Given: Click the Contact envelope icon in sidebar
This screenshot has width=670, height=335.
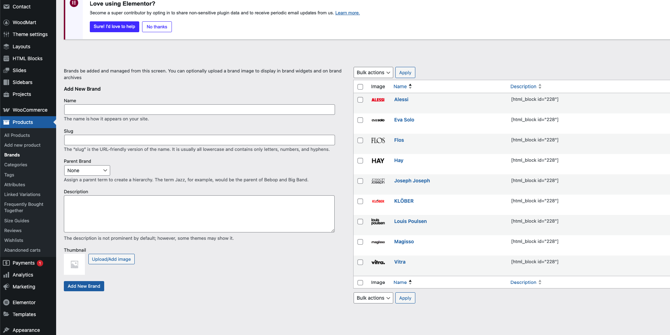Looking at the screenshot, I should pos(6,7).
